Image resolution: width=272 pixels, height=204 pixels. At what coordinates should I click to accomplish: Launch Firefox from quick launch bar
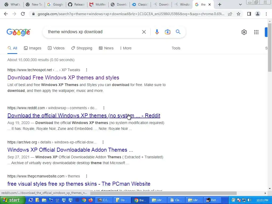91,200
